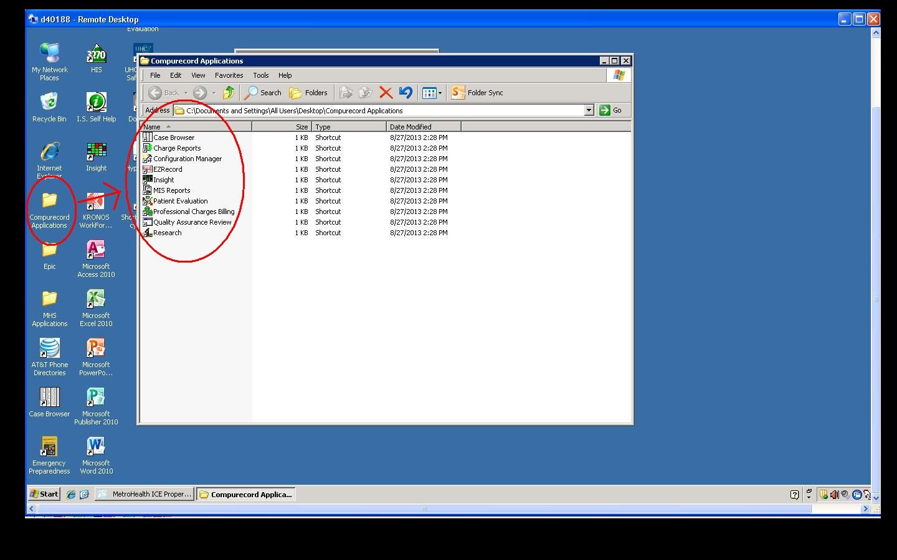Image resolution: width=897 pixels, height=560 pixels.
Task: Select the Professional Charges Billing shortcut
Action: coord(193,212)
